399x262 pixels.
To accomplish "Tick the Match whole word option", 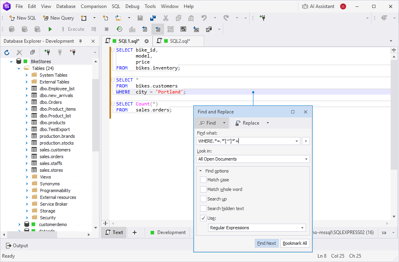I will click(x=204, y=189).
